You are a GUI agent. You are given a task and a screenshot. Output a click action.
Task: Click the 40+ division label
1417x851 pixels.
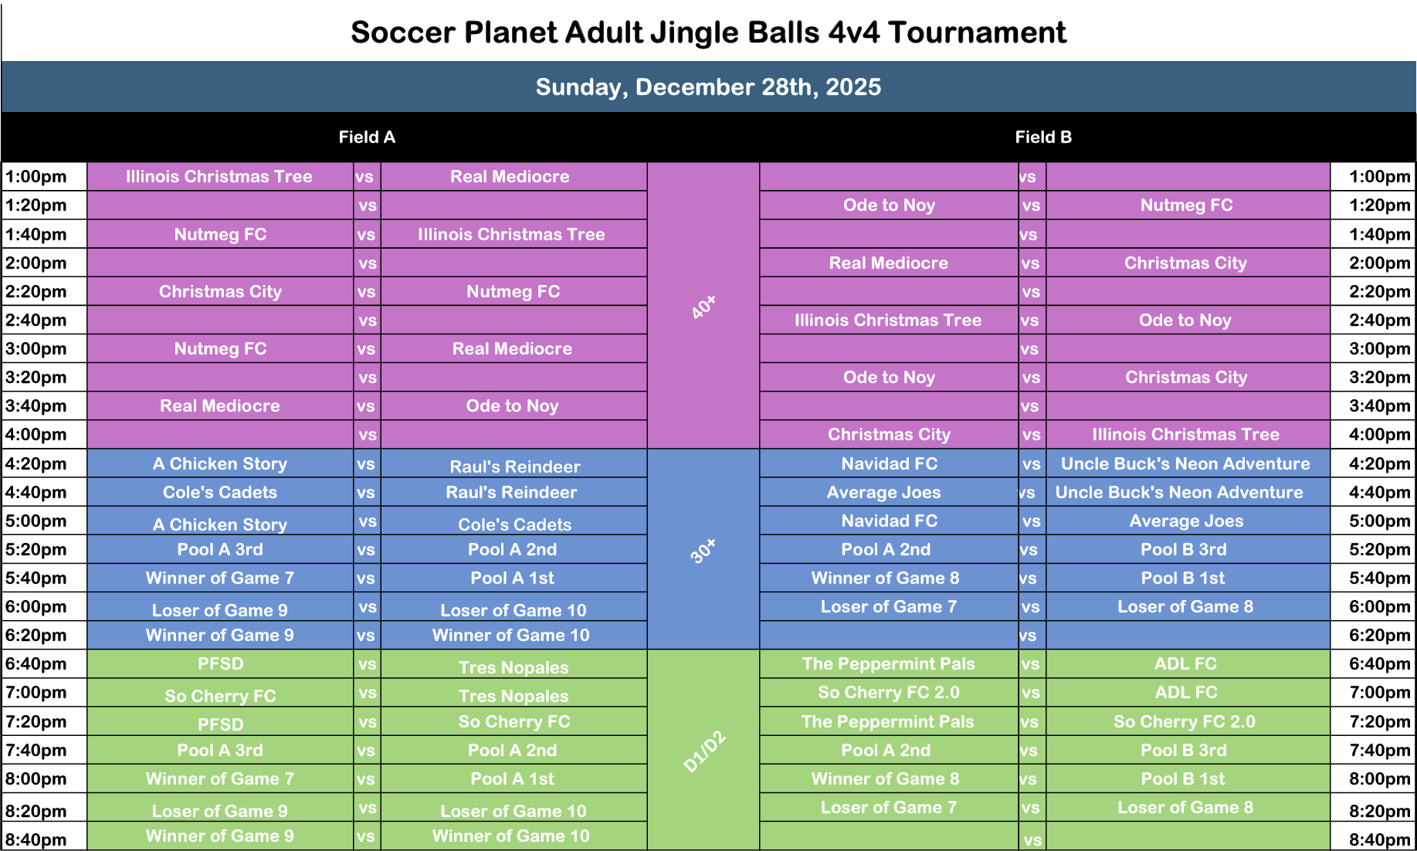point(703,307)
